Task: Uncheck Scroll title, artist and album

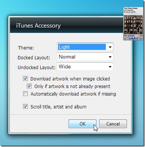Action: pyautogui.click(x=25, y=107)
